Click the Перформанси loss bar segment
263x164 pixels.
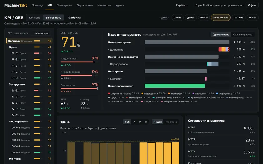point(213,64)
